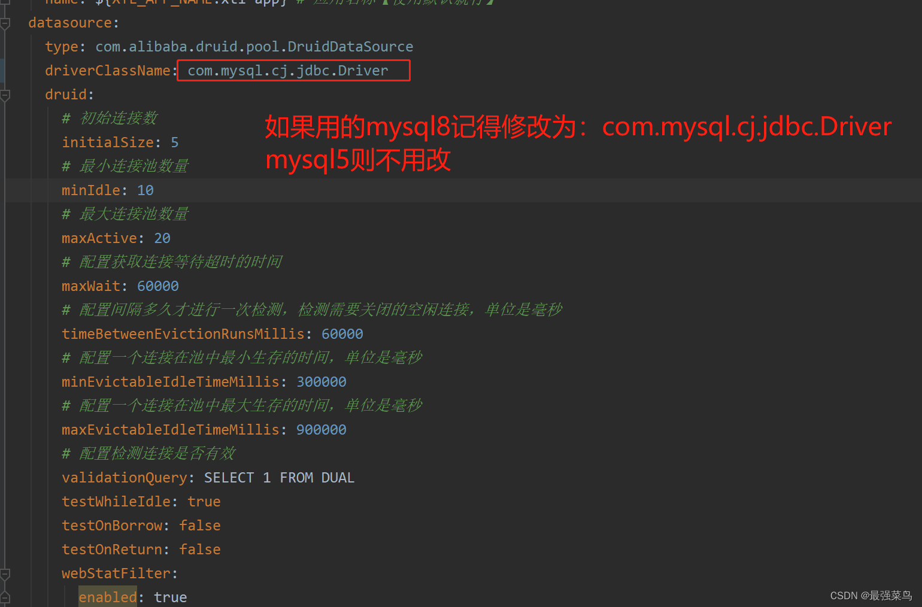Click the comment about 配置间隔多久才进行一次检测

tap(312, 309)
